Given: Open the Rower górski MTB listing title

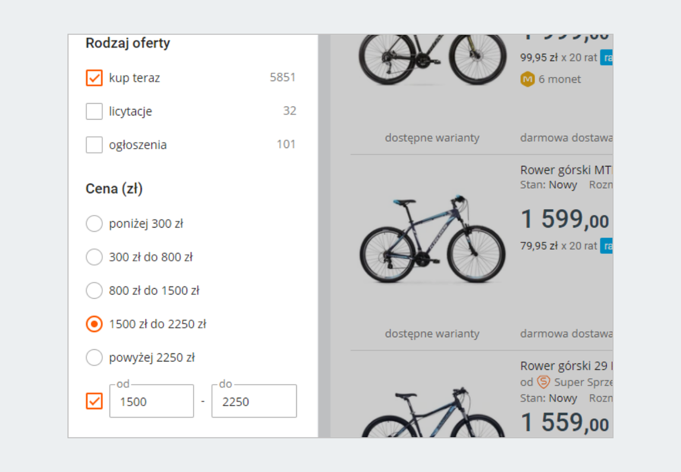Looking at the screenshot, I should [566, 170].
